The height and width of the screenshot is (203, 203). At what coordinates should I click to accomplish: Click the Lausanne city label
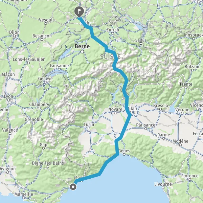[x=59, y=66]
